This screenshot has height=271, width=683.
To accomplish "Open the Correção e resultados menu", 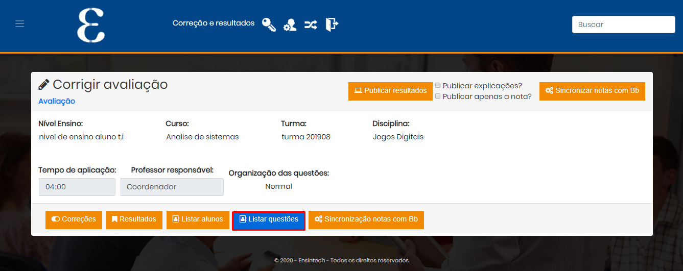I will 214,23.
